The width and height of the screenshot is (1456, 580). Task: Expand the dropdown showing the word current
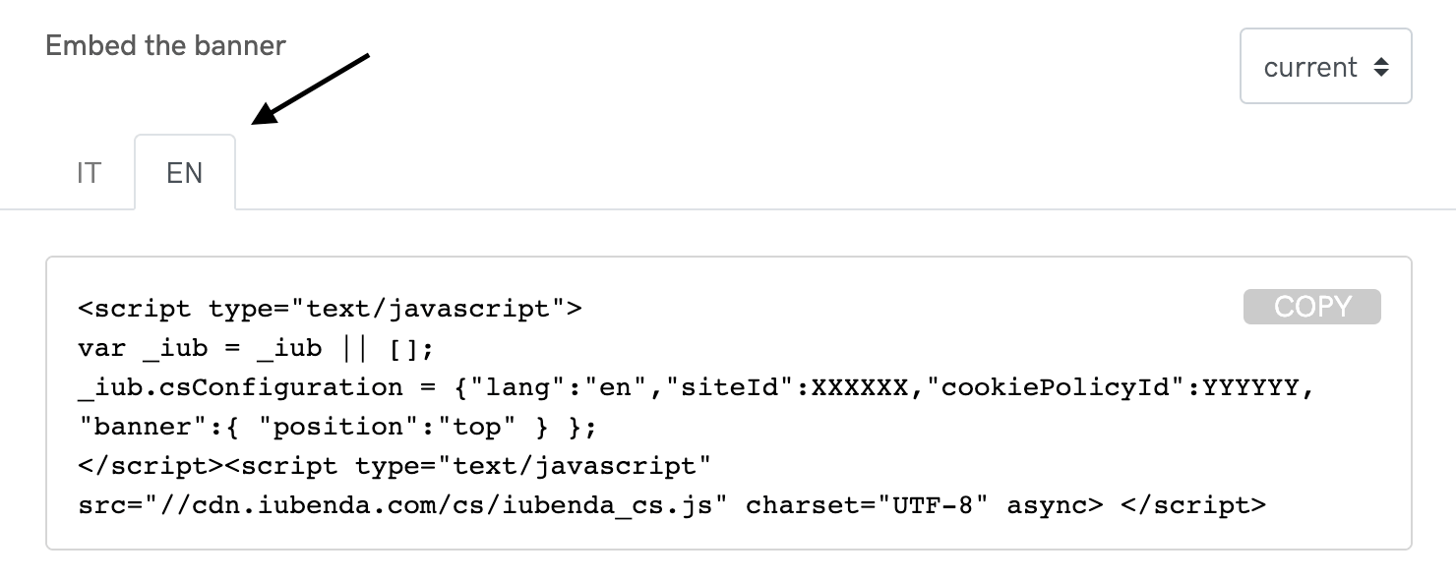pos(1325,66)
